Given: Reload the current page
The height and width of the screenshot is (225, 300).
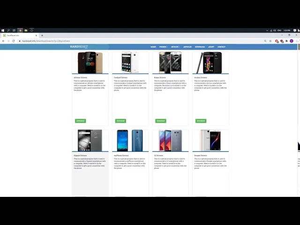Looking at the screenshot, I should pyautogui.click(x=14, y=41).
